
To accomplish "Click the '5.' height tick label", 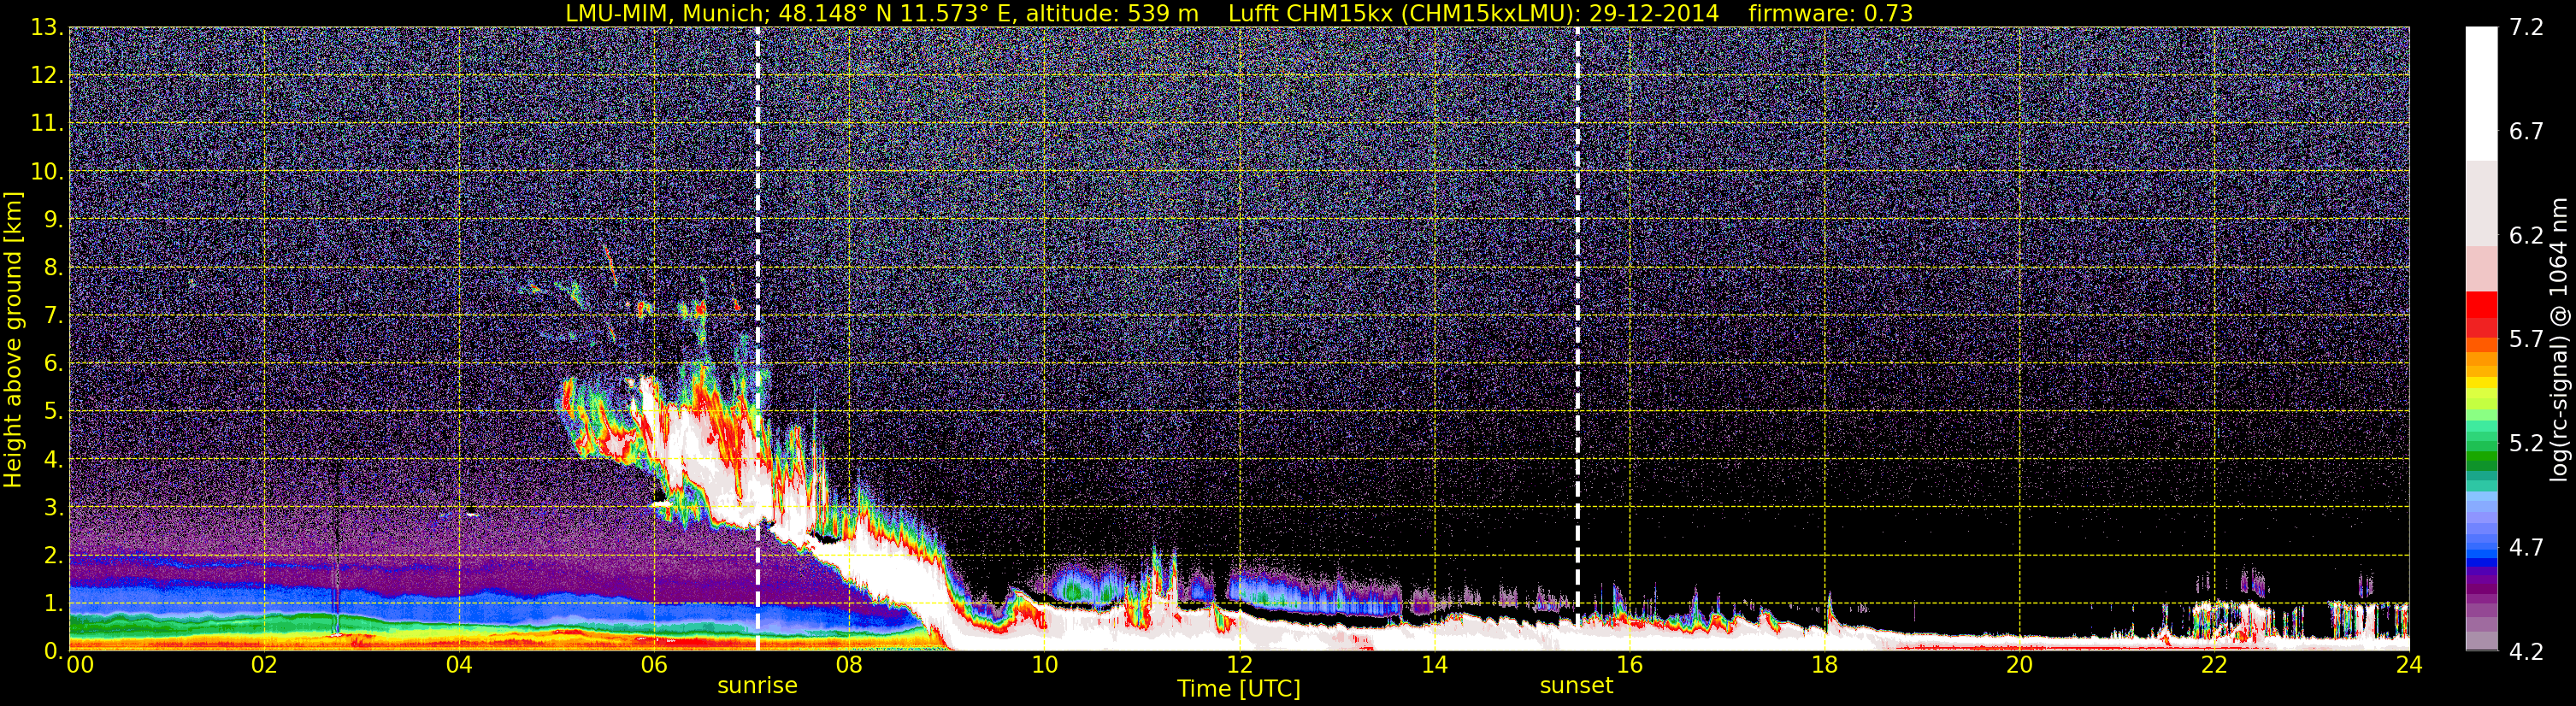I will tap(53, 412).
